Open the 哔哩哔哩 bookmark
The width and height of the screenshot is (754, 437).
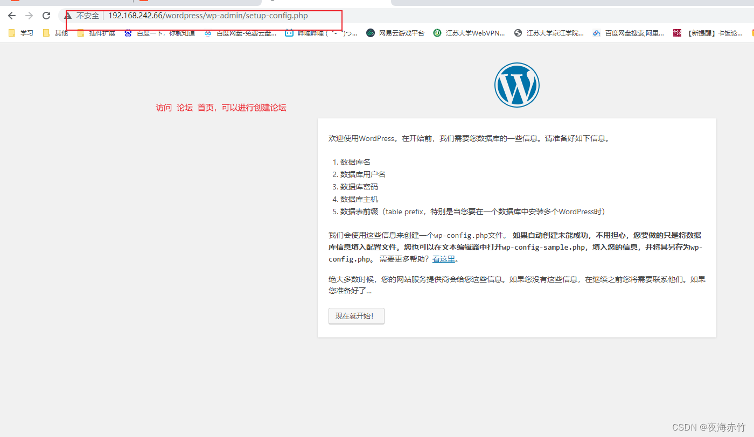(x=321, y=33)
